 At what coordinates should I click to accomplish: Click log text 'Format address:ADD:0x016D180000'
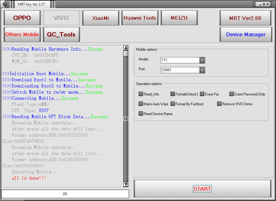coord(50,160)
